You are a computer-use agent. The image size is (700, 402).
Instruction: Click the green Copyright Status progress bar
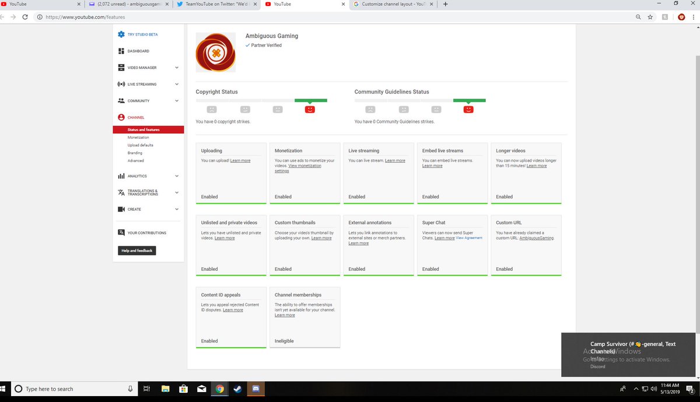pyautogui.click(x=311, y=100)
